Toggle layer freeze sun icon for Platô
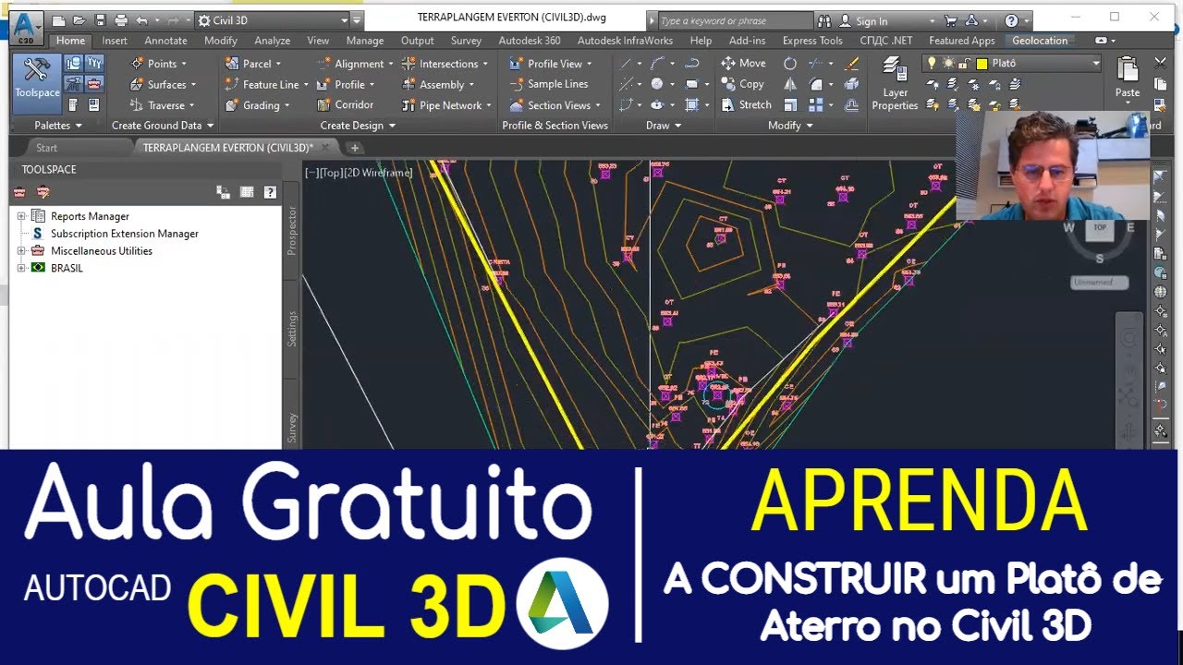Screen dimensions: 1183x665 tap(949, 63)
